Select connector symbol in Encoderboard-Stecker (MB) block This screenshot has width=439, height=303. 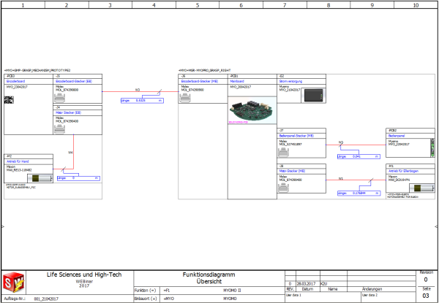[185, 98]
